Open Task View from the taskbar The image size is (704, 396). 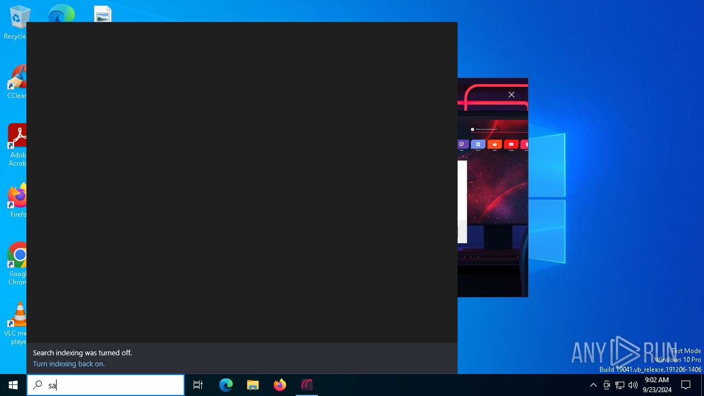tap(198, 385)
